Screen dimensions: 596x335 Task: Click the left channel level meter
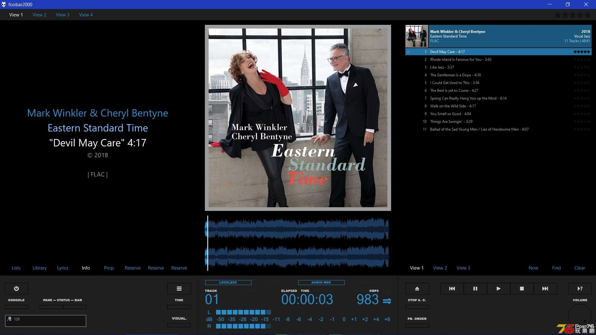coord(243,312)
